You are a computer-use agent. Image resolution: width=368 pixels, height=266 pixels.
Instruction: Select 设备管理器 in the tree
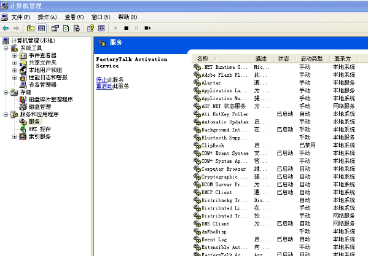coord(42,85)
